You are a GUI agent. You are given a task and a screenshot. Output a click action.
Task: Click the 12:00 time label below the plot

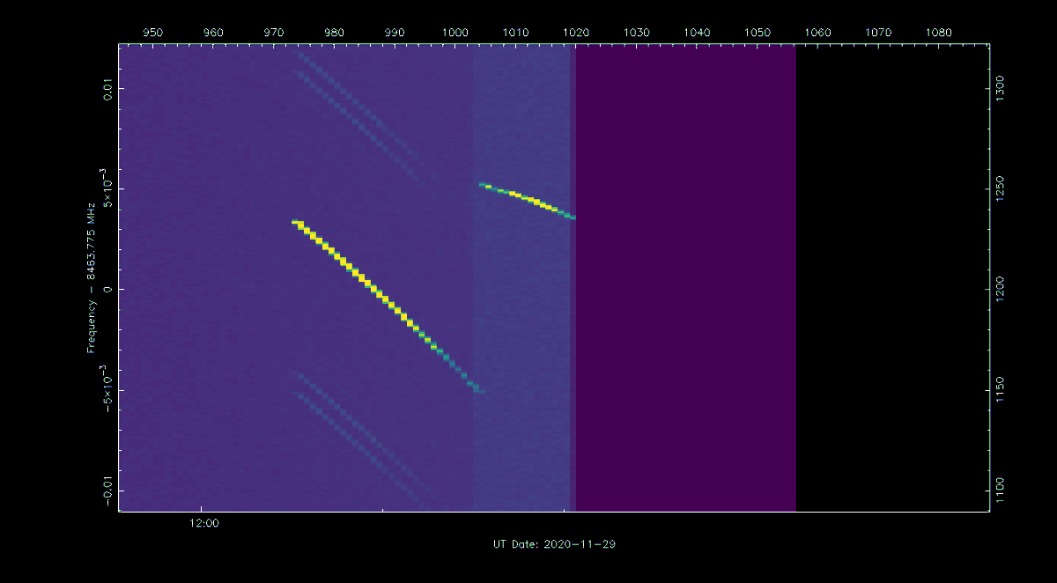click(203, 523)
